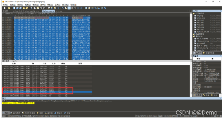The image size is (222, 118).
Task: Expand the selected IDAT chunk sized 187ADh
Action: [3, 92]
